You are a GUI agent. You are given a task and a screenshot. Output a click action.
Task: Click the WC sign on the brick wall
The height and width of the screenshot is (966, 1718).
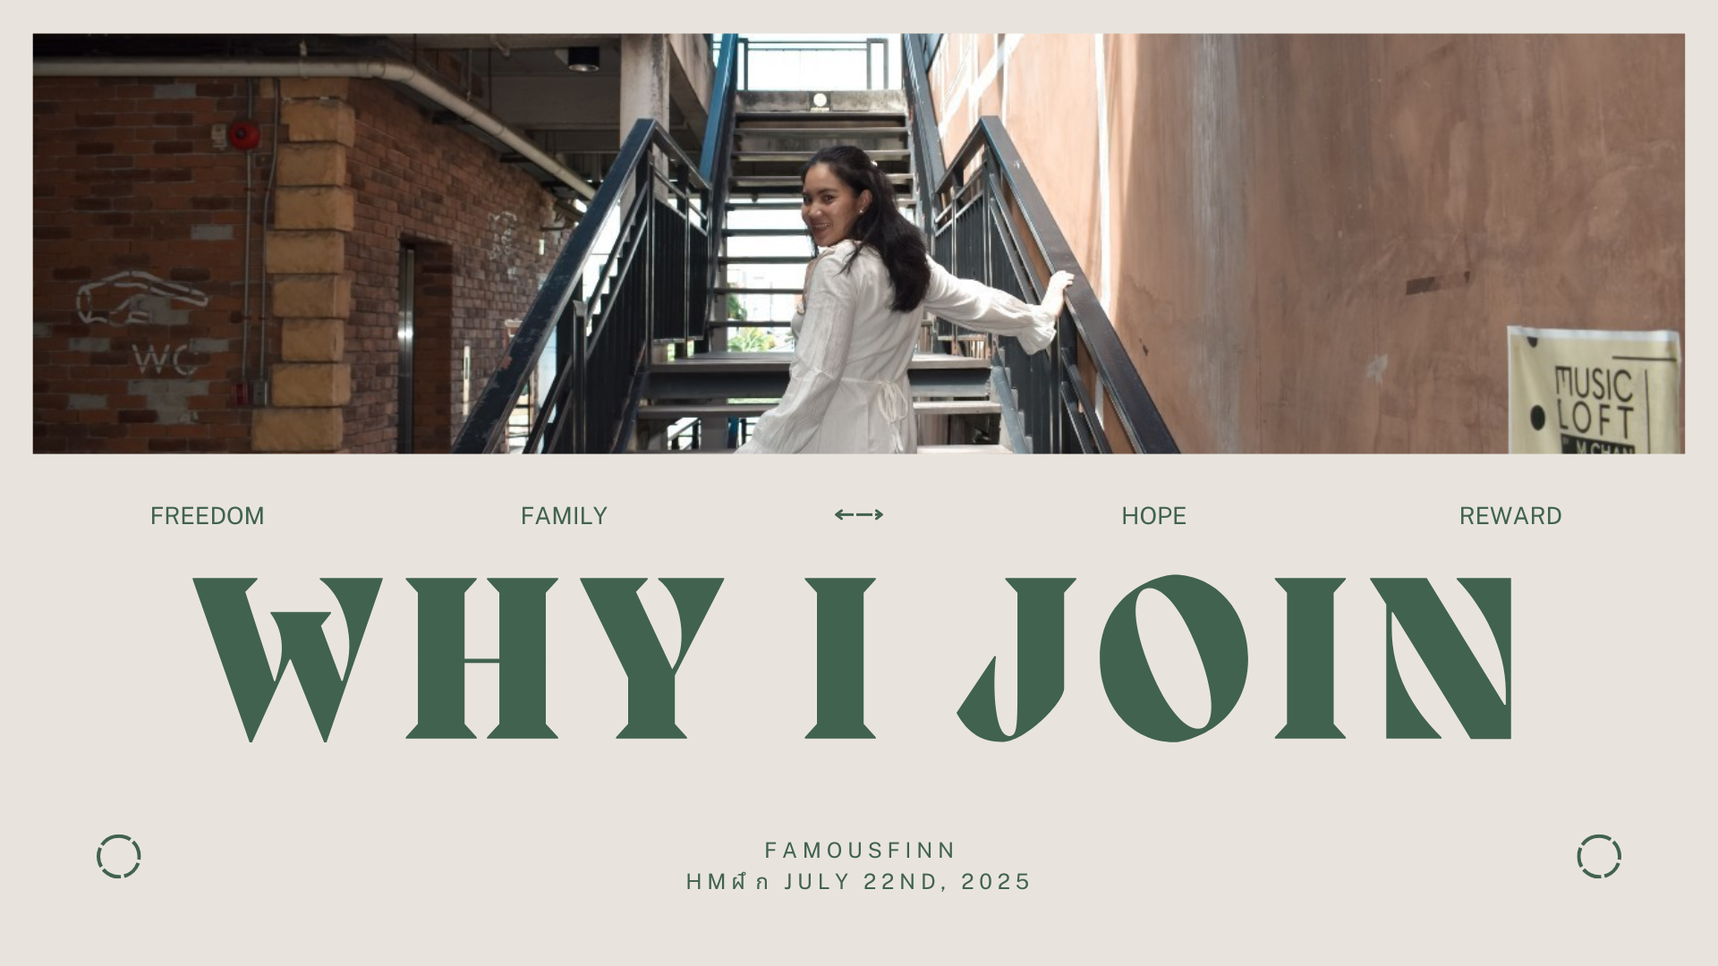click(x=166, y=360)
